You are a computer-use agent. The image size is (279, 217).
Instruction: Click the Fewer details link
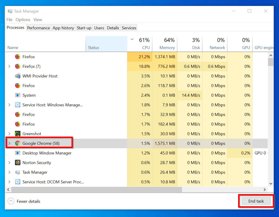click(28, 202)
